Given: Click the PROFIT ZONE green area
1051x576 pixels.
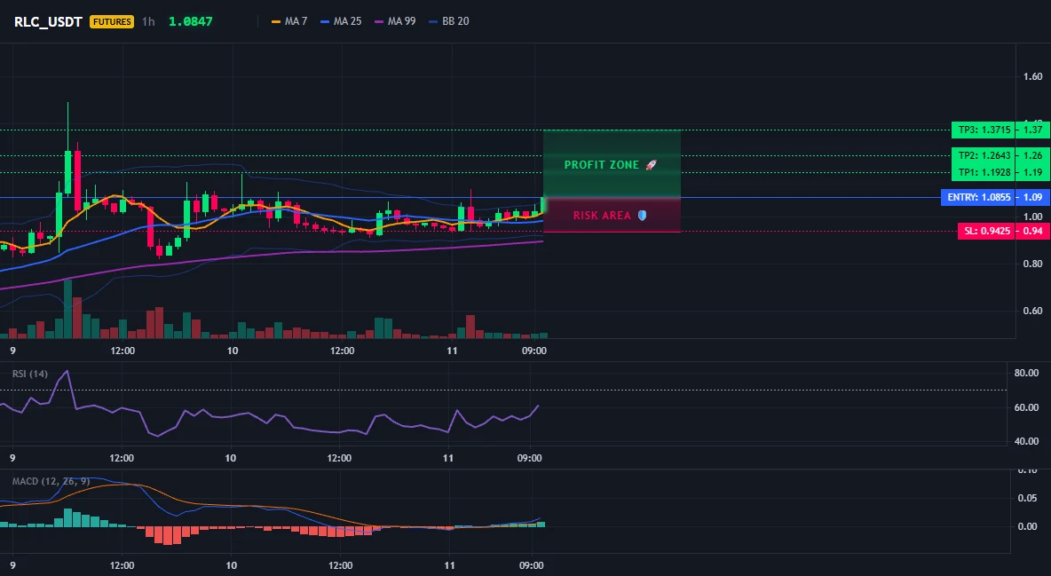Looking at the screenshot, I should click(612, 163).
